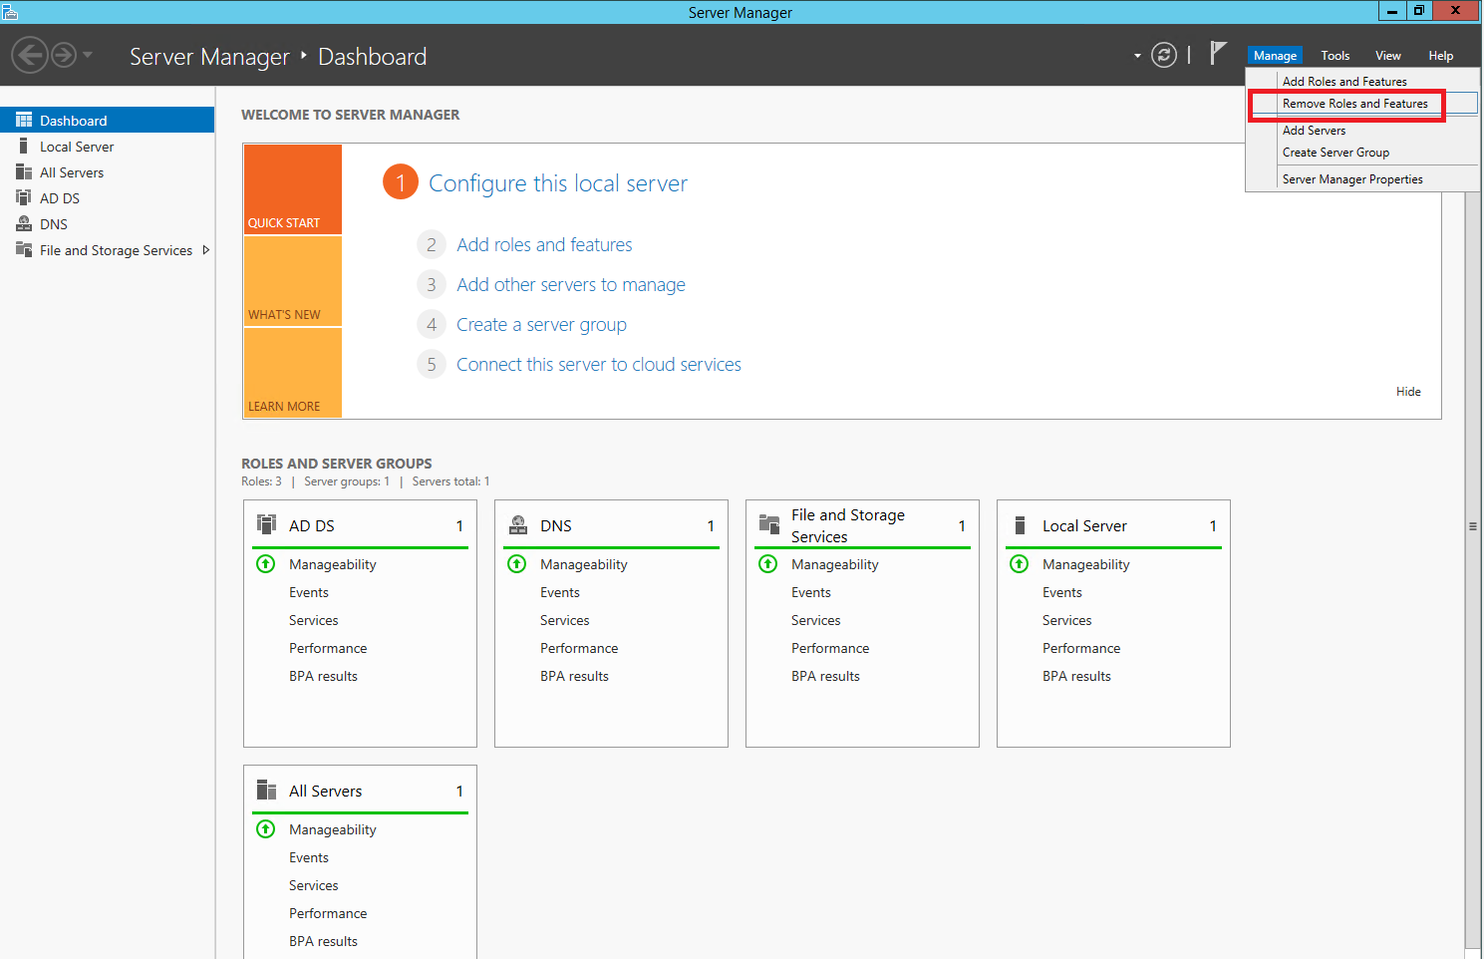This screenshot has height=959, width=1484.
Task: Click Add other servers to manage
Action: pyautogui.click(x=571, y=285)
